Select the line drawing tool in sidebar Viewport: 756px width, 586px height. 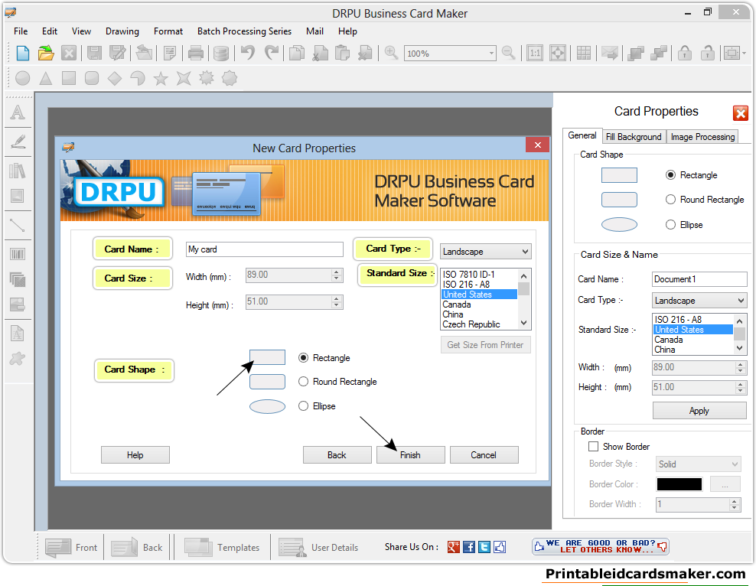tap(18, 225)
